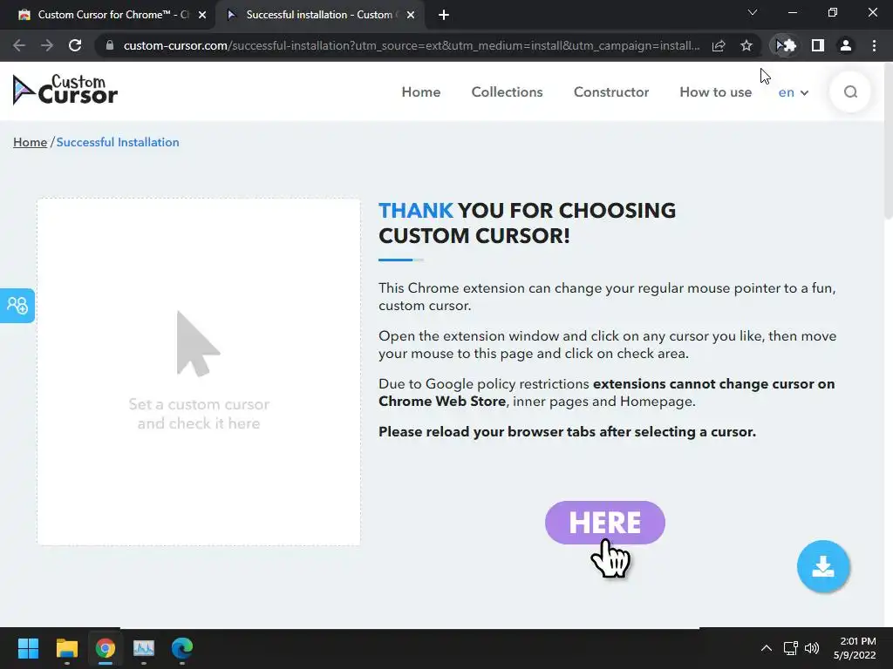Go to Home in navigation
Image resolution: width=893 pixels, height=669 pixels.
coord(421,92)
